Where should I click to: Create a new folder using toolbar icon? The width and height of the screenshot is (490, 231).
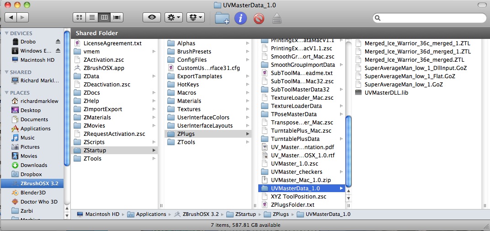tap(222, 18)
